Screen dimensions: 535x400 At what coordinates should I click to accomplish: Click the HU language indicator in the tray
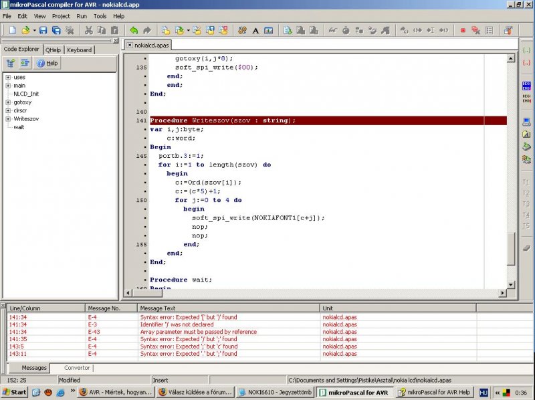tap(484, 393)
